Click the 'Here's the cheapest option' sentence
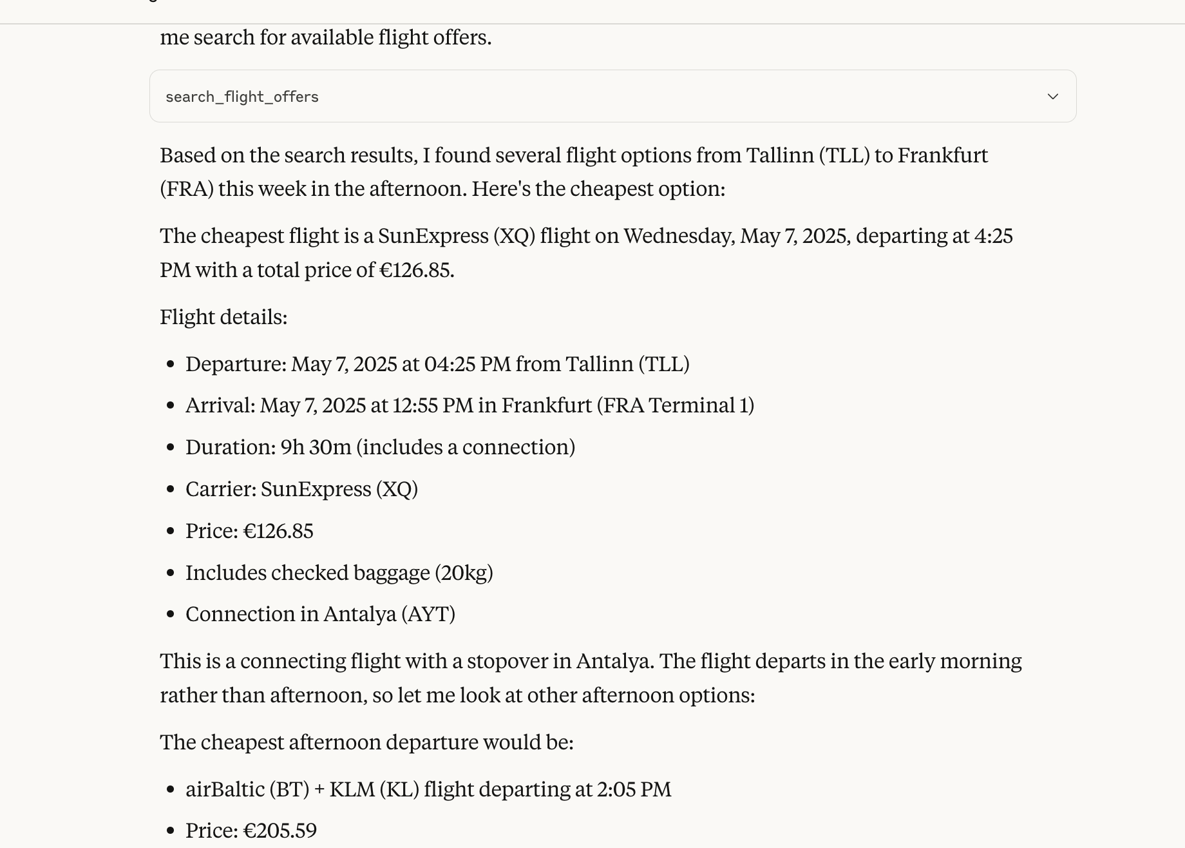 [x=598, y=189]
